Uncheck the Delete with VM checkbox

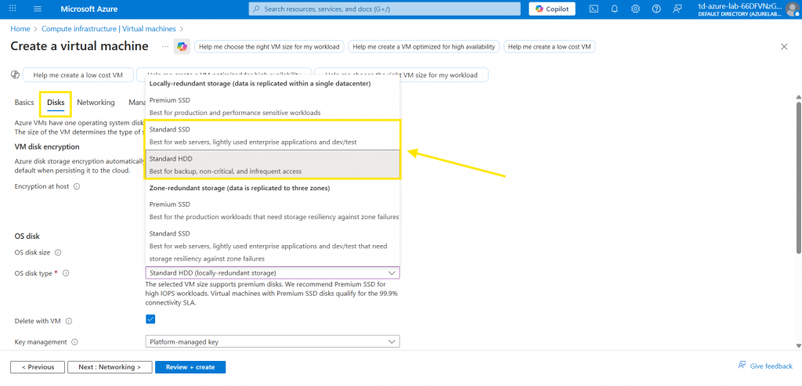click(x=150, y=319)
